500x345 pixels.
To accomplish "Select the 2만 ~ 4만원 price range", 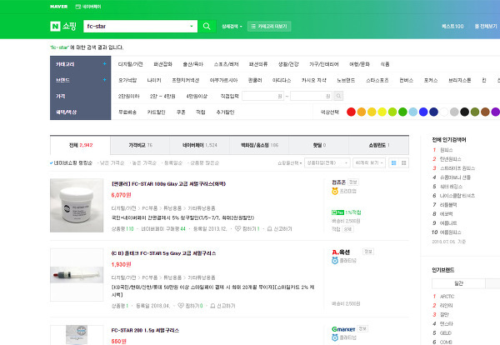I will point(162,96).
